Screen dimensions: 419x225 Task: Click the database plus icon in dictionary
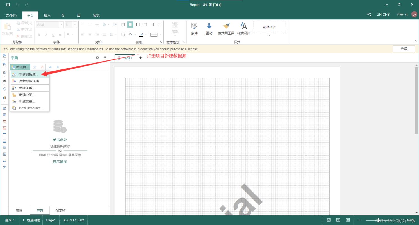(x=60, y=127)
